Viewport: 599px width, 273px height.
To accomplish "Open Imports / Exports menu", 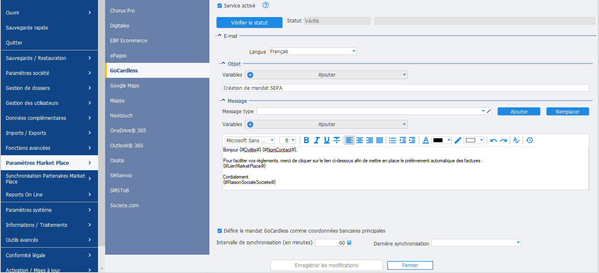I will pyautogui.click(x=49, y=133).
